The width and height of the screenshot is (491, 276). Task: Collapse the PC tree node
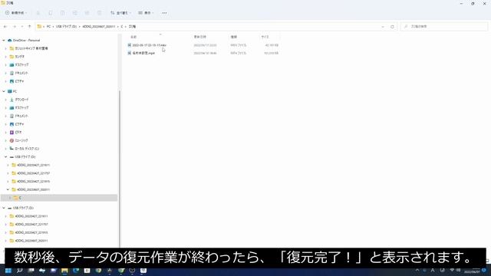(x=4, y=91)
